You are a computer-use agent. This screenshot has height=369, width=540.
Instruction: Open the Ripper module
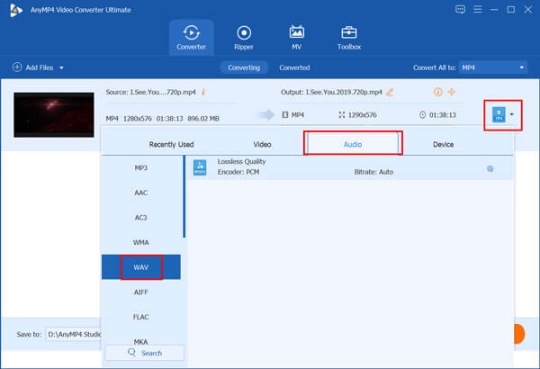click(244, 38)
